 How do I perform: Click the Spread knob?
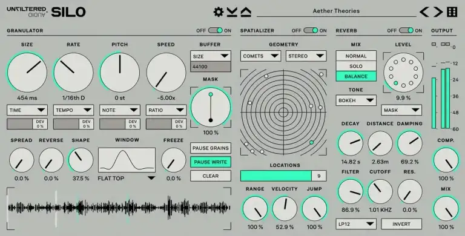pyautogui.click(x=21, y=160)
